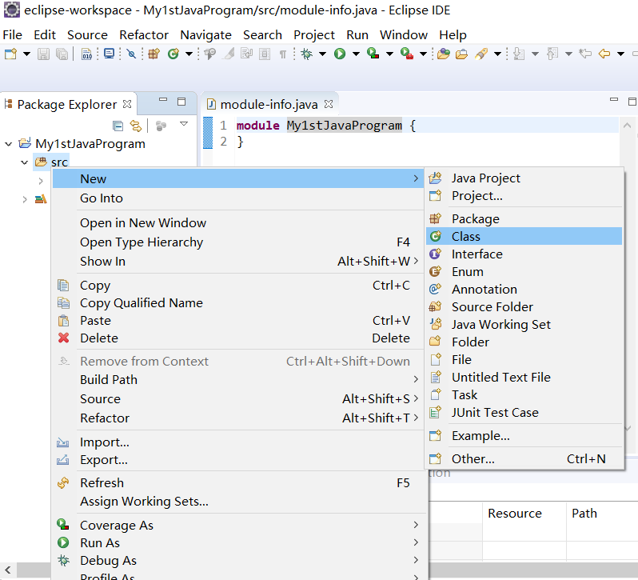Image resolution: width=638 pixels, height=580 pixels.
Task: Expand the JRE library tree node
Action: [25, 199]
